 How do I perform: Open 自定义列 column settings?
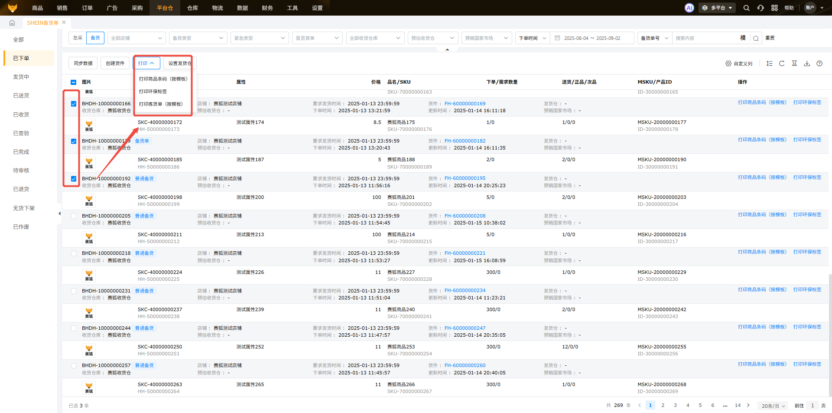tap(739, 64)
